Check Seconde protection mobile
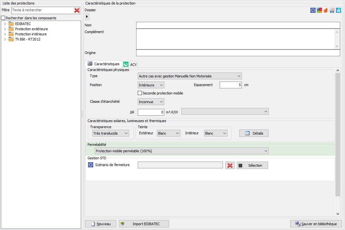345x230 pixels. click(x=140, y=93)
